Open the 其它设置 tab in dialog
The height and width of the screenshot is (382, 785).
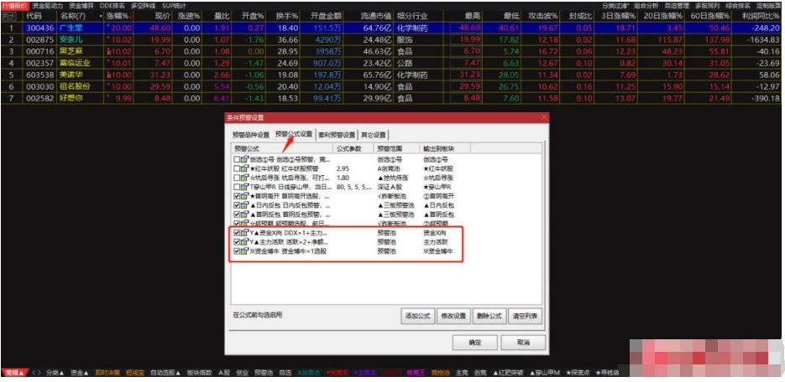pos(374,134)
